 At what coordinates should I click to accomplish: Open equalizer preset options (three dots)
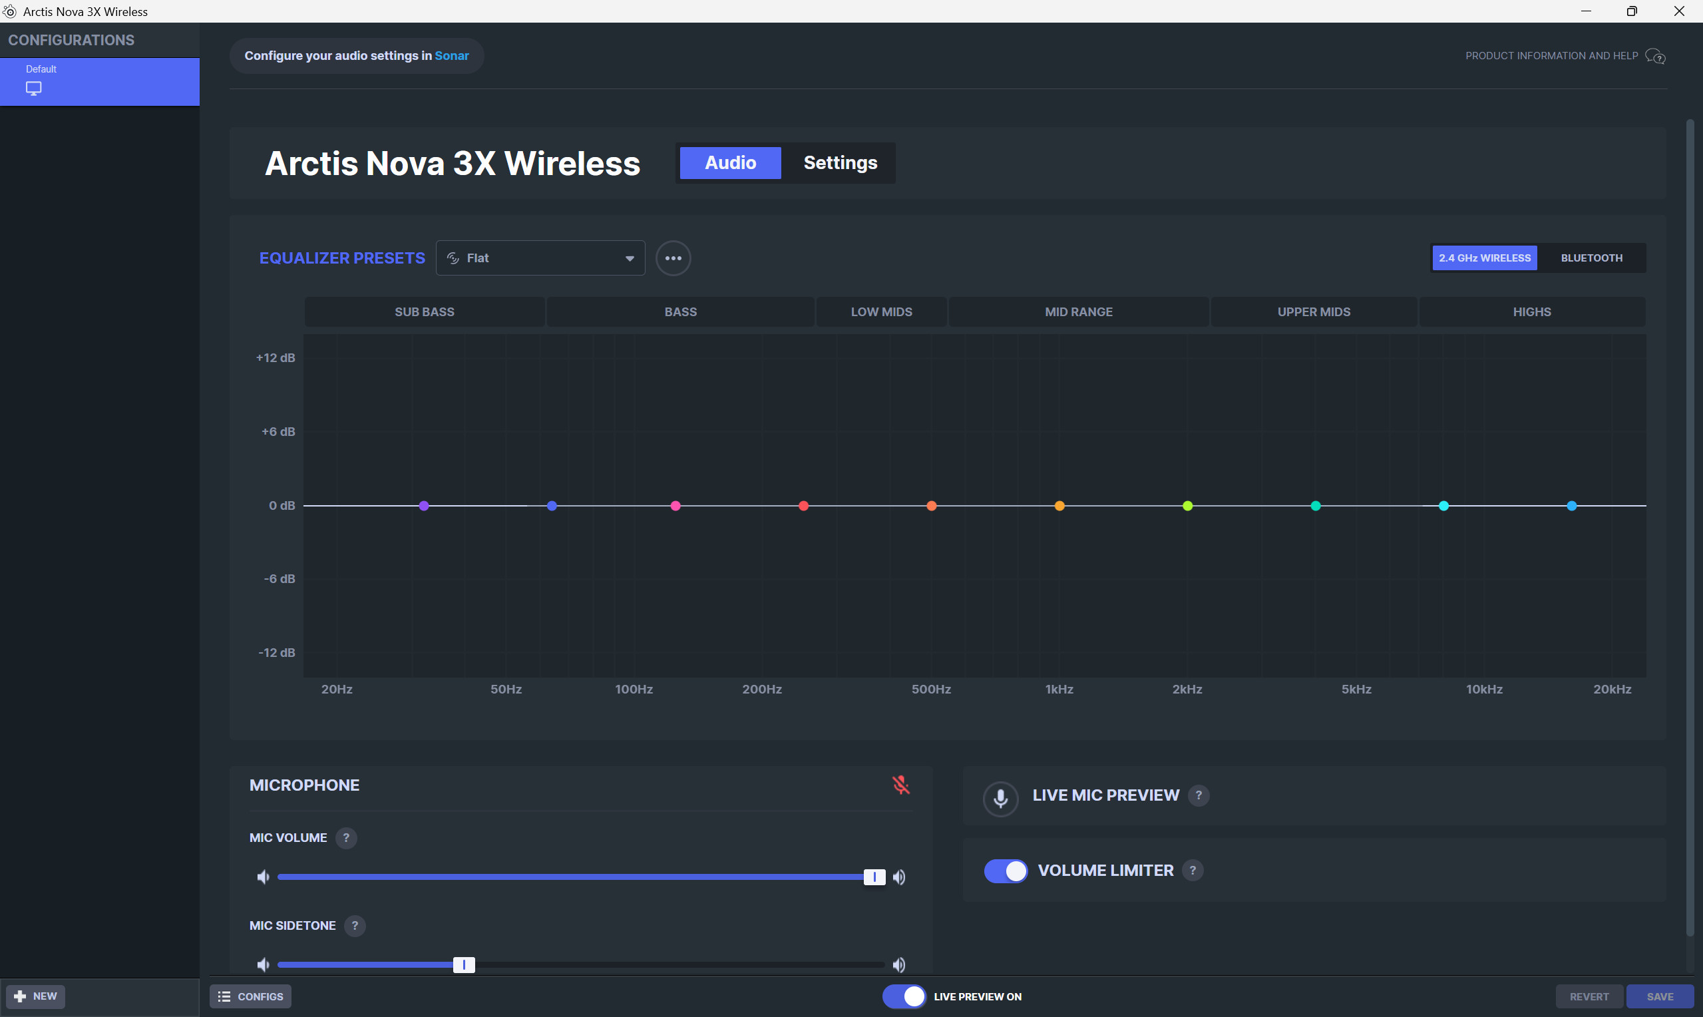point(673,258)
